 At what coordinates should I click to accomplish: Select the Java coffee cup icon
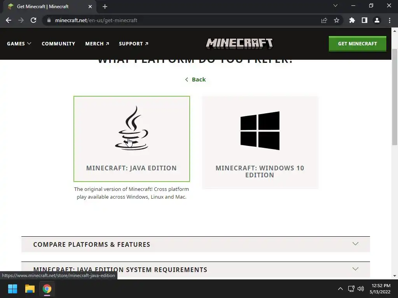pyautogui.click(x=131, y=128)
